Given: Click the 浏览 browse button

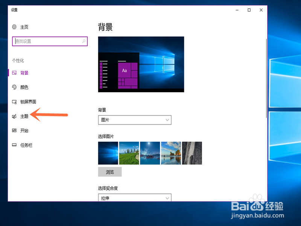Looking at the screenshot, I should pos(110,172).
